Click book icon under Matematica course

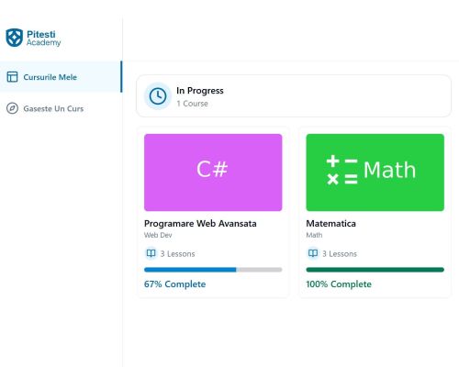pyautogui.click(x=313, y=253)
